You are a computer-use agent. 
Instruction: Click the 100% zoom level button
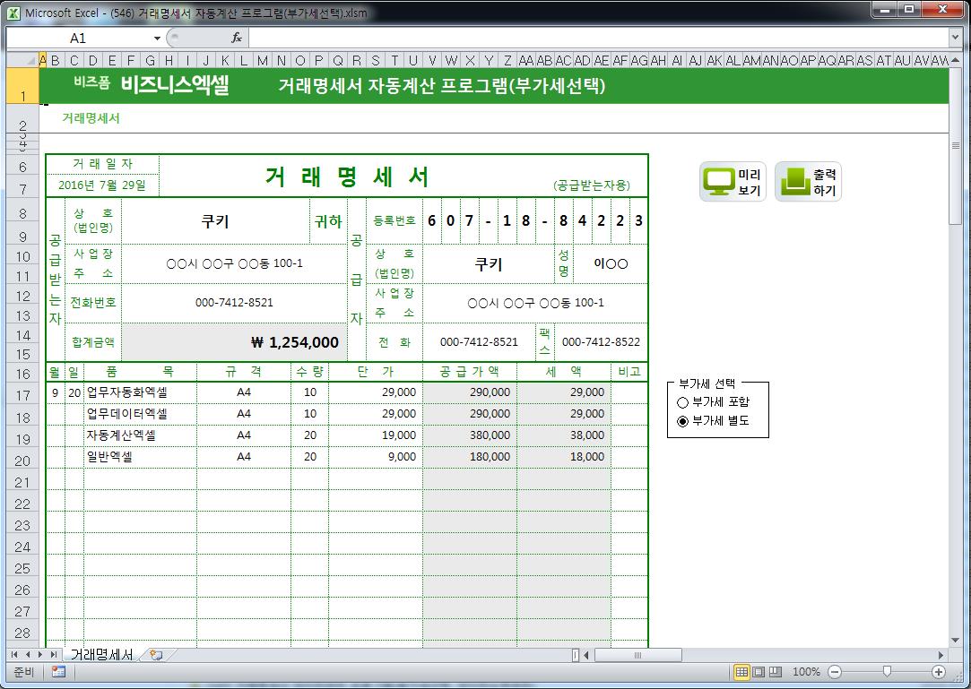tap(806, 672)
